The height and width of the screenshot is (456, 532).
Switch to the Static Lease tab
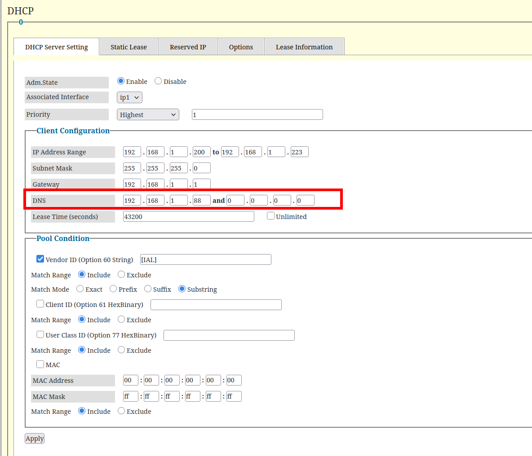[x=129, y=47]
